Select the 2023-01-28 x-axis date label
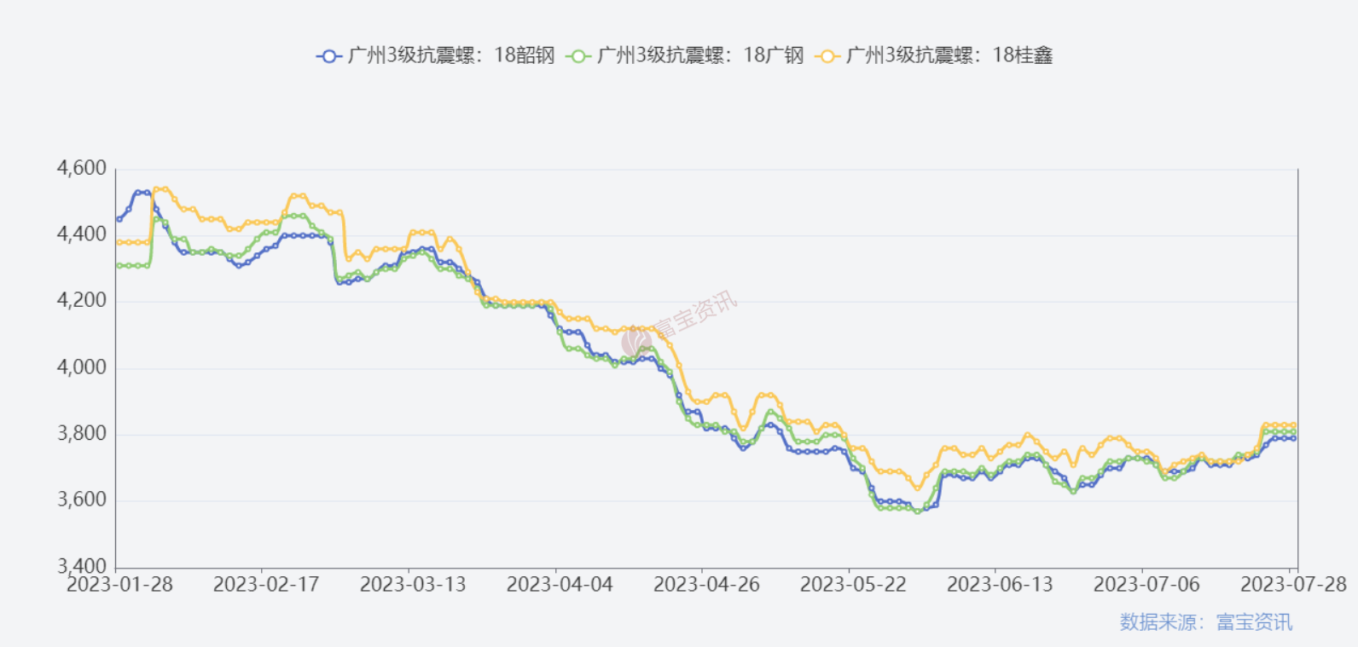The image size is (1358, 647). point(119,585)
